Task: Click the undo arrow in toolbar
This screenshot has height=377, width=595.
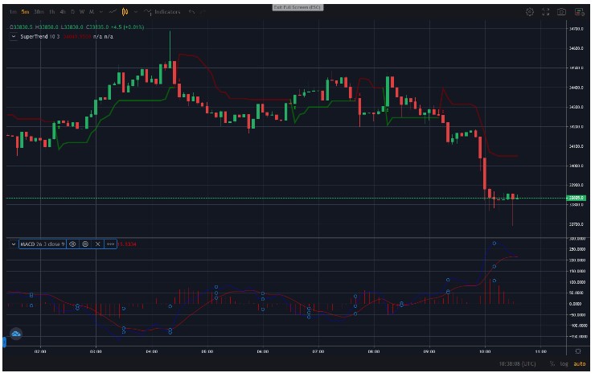Action: 192,12
